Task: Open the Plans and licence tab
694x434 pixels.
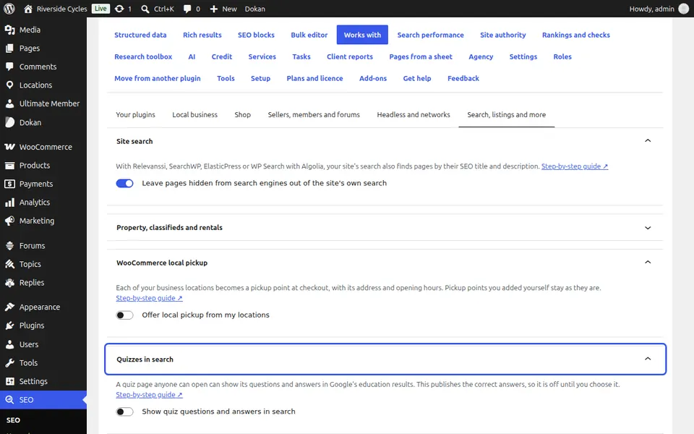Action: point(314,78)
